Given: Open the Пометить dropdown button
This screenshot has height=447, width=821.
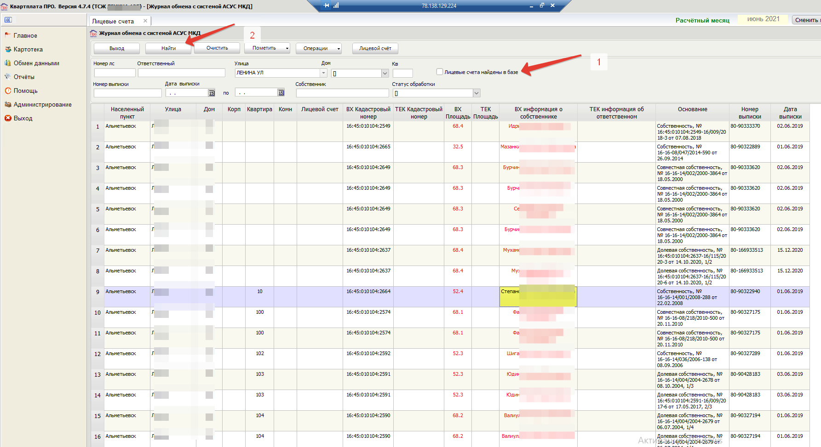Looking at the screenshot, I should (267, 48).
